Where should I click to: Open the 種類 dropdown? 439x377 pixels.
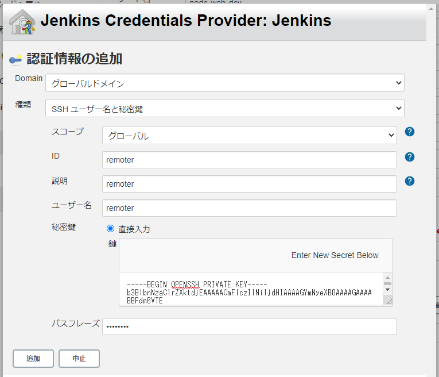tap(225, 108)
